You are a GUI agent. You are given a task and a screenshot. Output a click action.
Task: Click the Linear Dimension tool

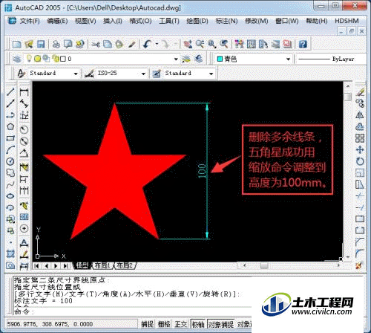click(24, 92)
